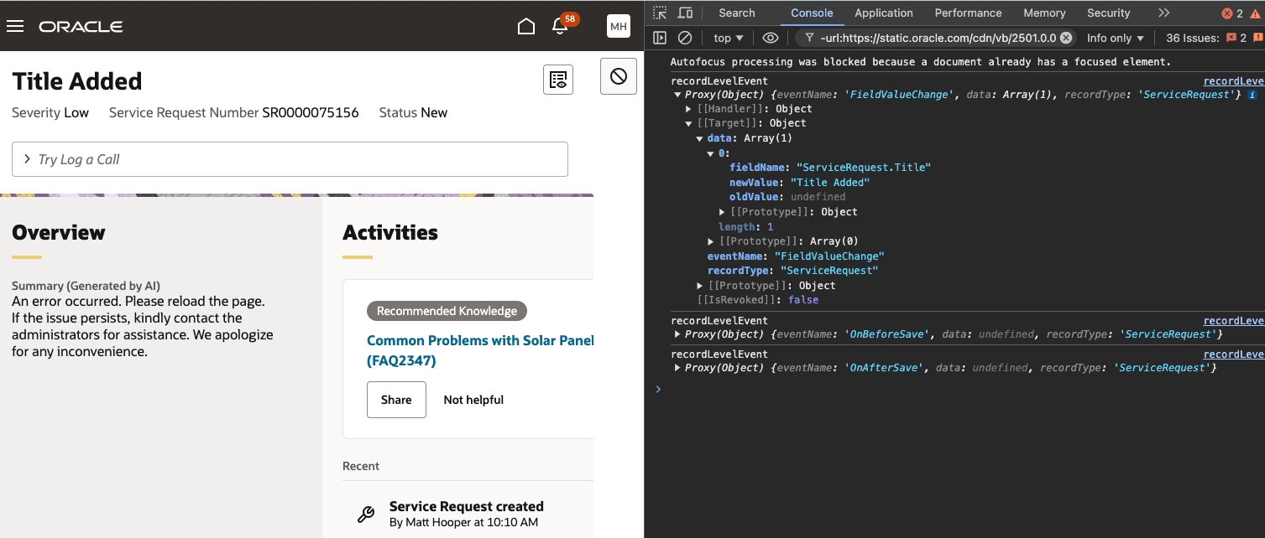Viewport: 1265px width, 538px height.
Task: Click the 'Try Log a Call' input field
Action: (x=290, y=159)
